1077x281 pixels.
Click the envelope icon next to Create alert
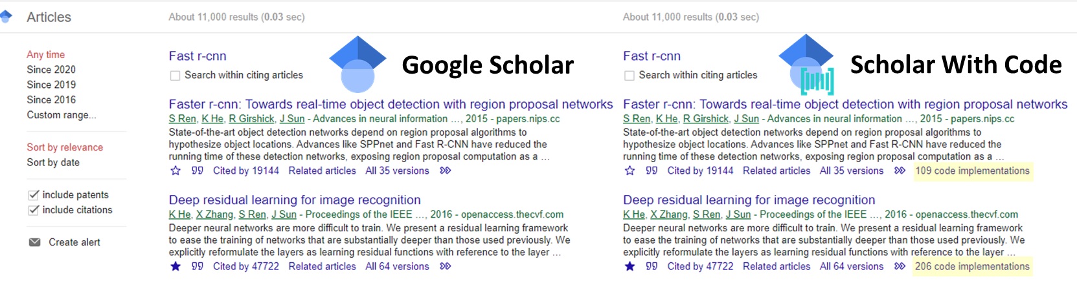tap(34, 242)
